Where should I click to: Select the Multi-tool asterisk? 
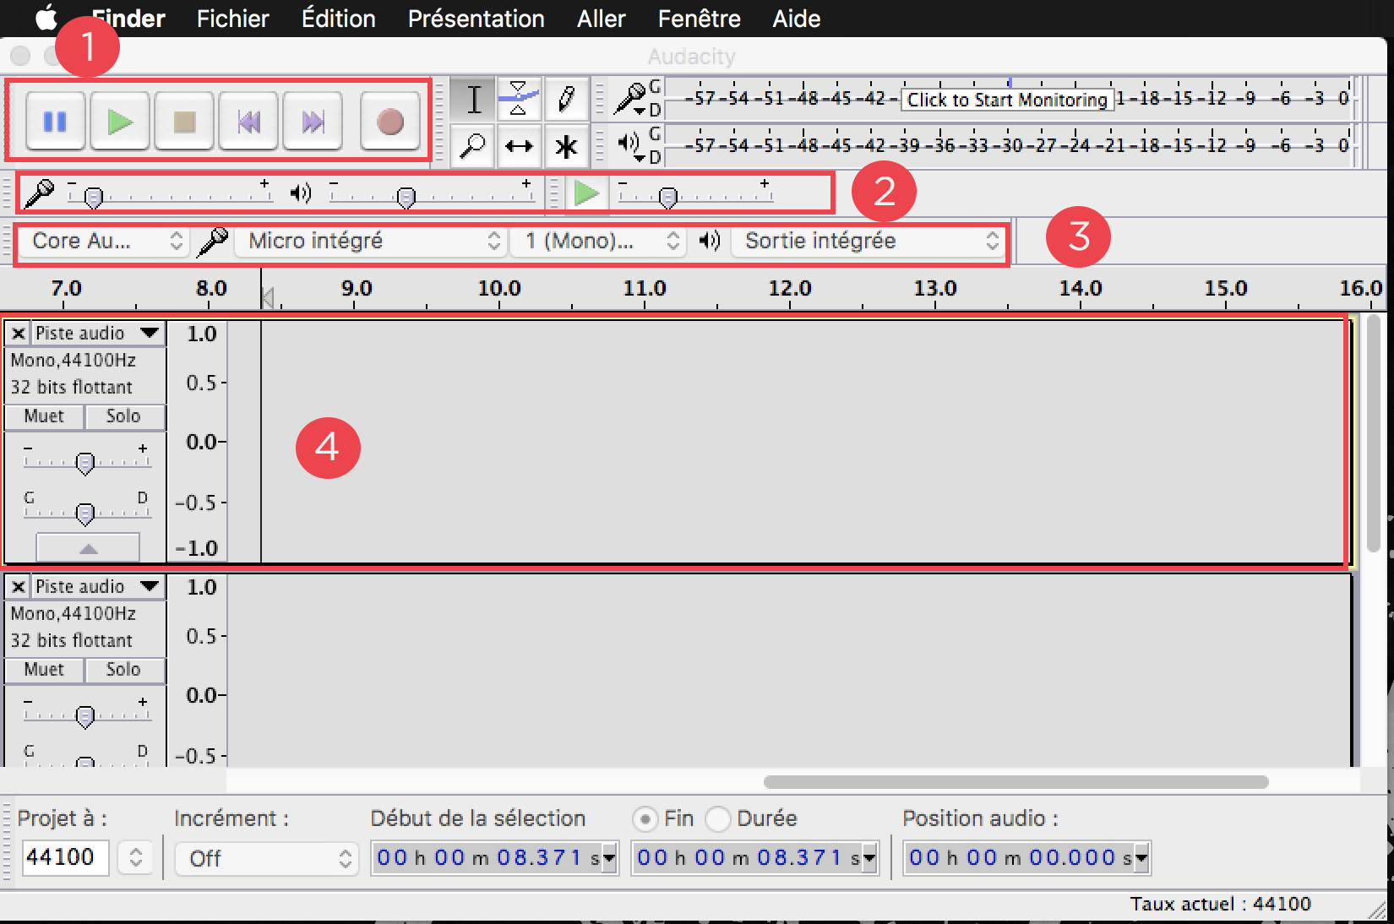tap(566, 146)
